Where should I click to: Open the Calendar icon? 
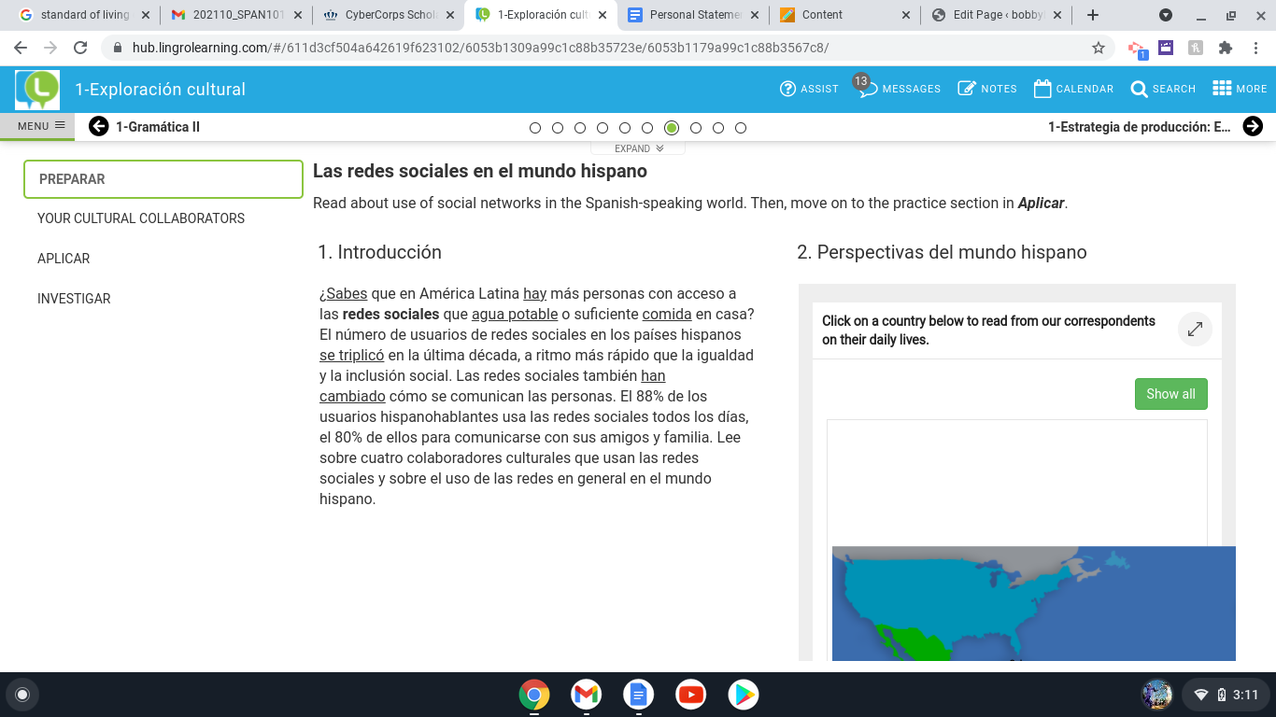(1042, 89)
